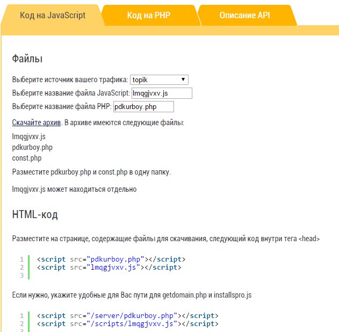Click the PHP file name input pdkurboy.php

point(143,107)
